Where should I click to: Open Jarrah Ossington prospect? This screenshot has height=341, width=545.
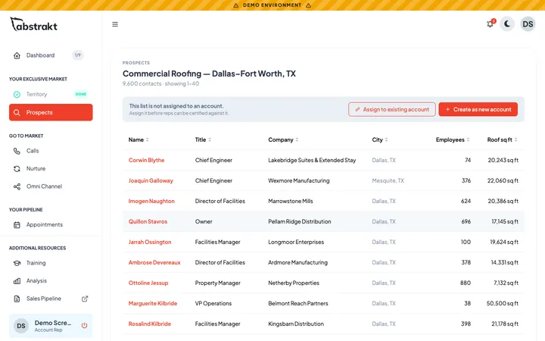point(150,242)
